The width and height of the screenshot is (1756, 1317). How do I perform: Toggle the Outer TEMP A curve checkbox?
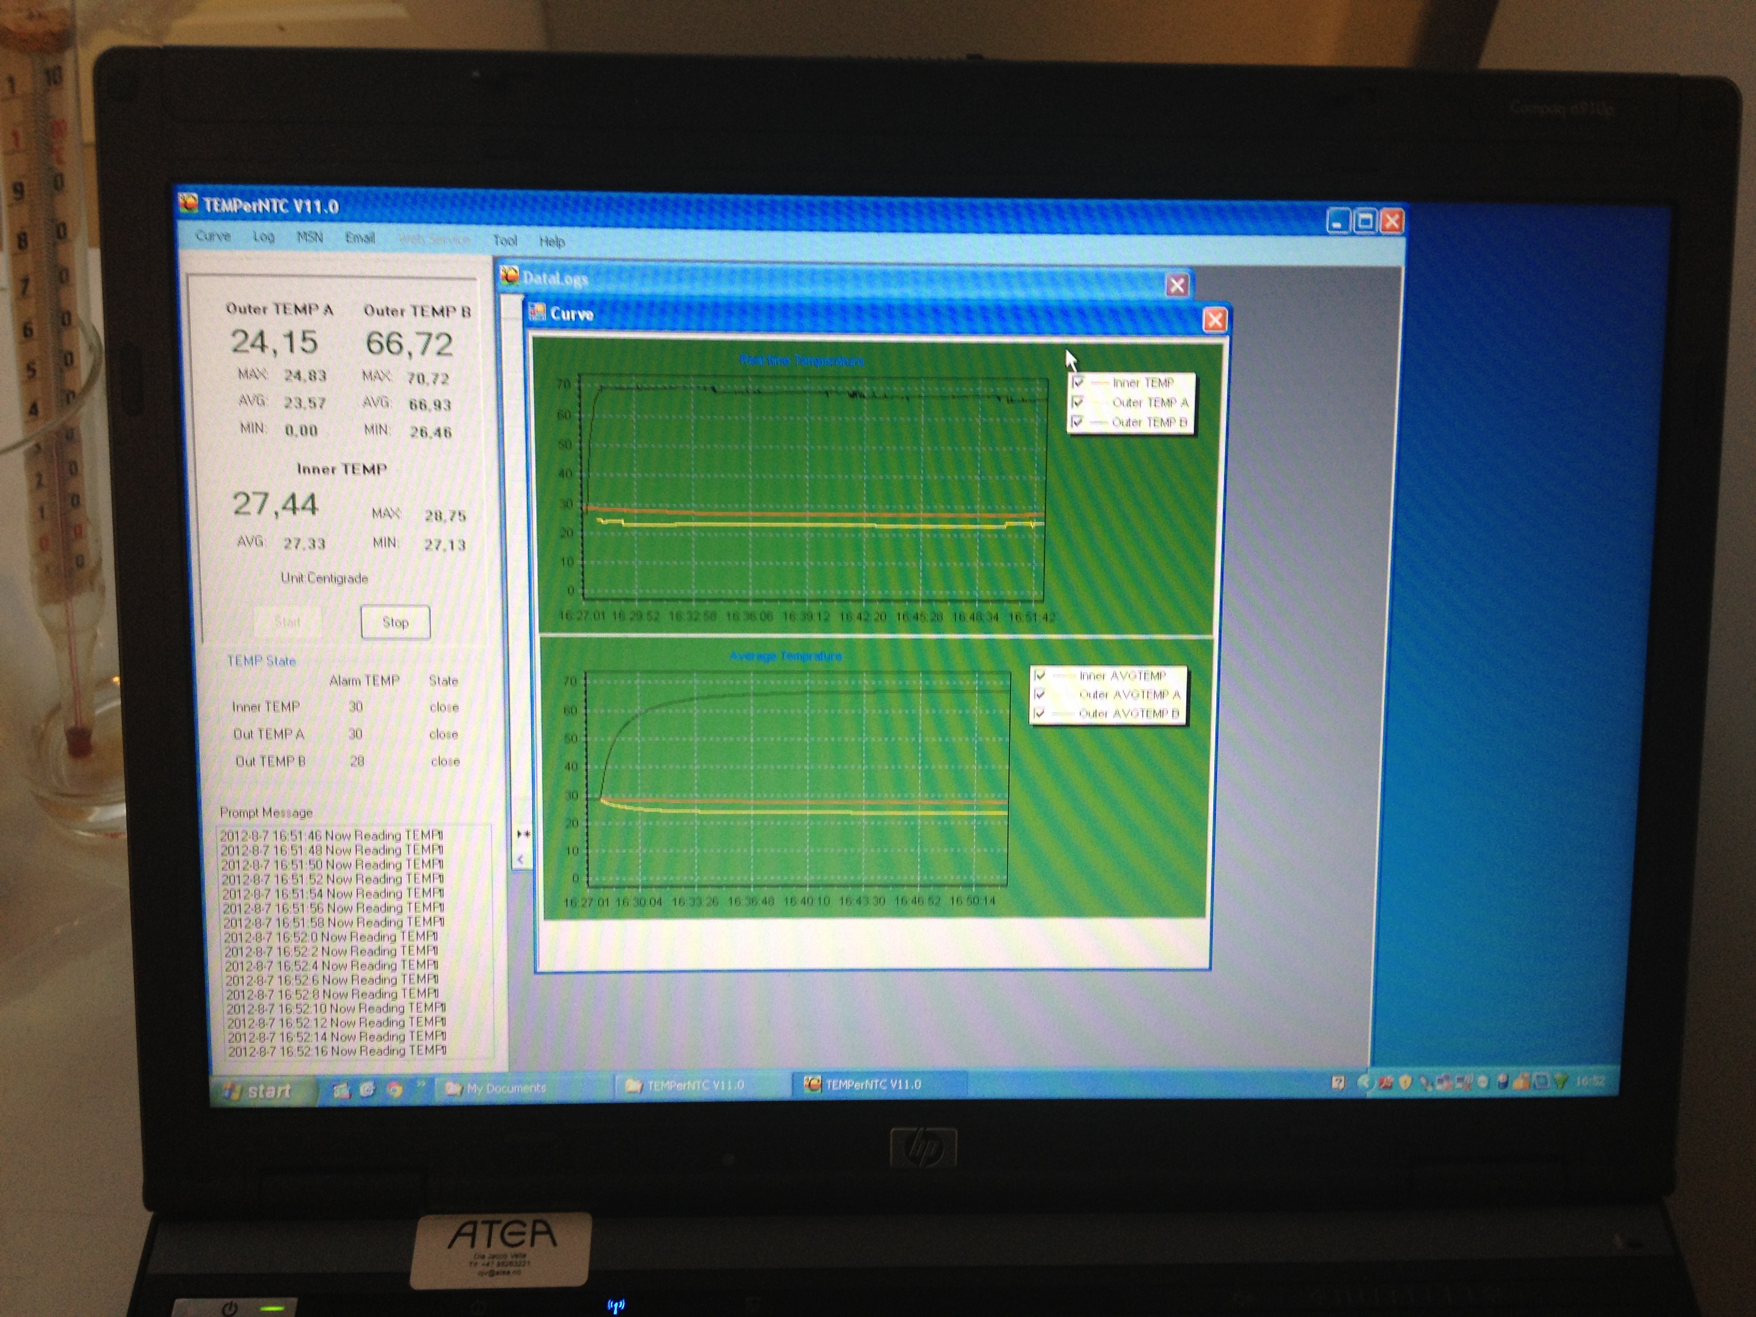pos(1077,402)
